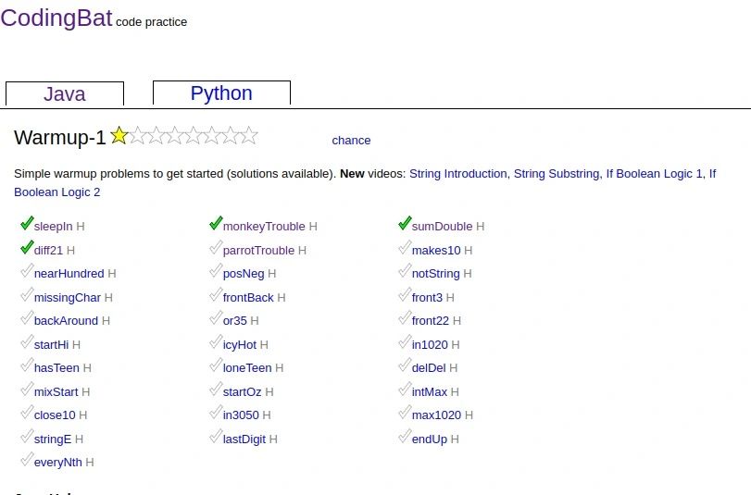Open the in3050 problem

241,415
